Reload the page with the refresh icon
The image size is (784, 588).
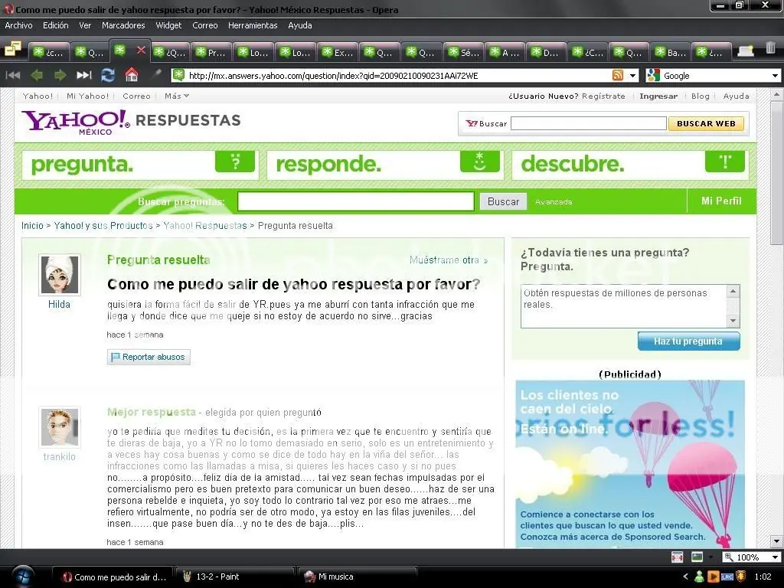coord(108,75)
